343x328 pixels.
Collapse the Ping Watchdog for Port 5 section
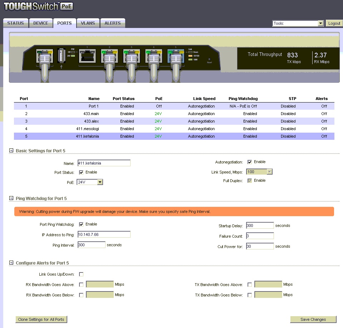[11, 198]
